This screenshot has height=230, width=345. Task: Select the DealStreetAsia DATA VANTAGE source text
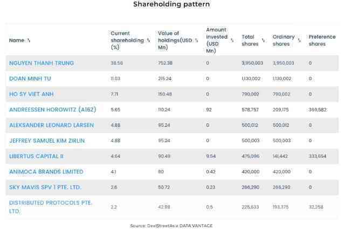(171, 226)
